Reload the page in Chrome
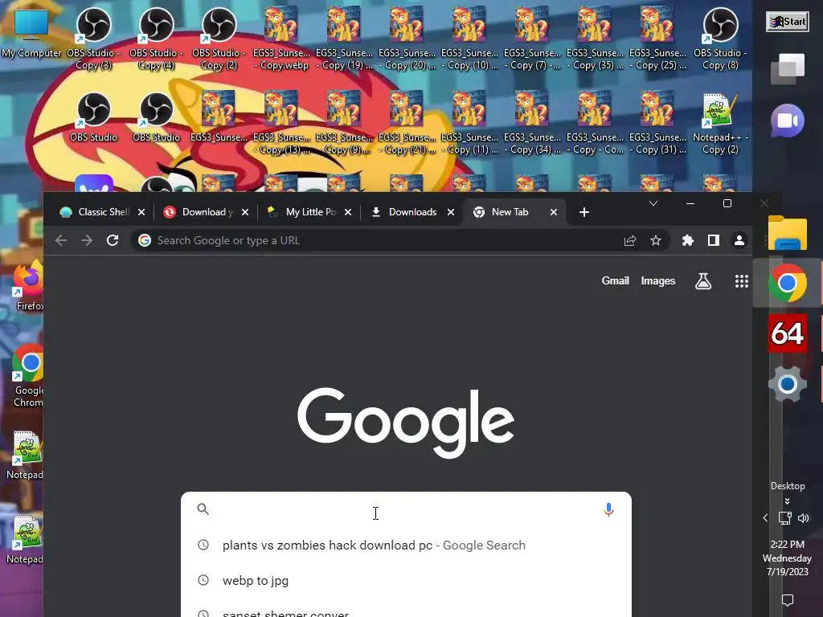This screenshot has width=823, height=617. coord(113,240)
